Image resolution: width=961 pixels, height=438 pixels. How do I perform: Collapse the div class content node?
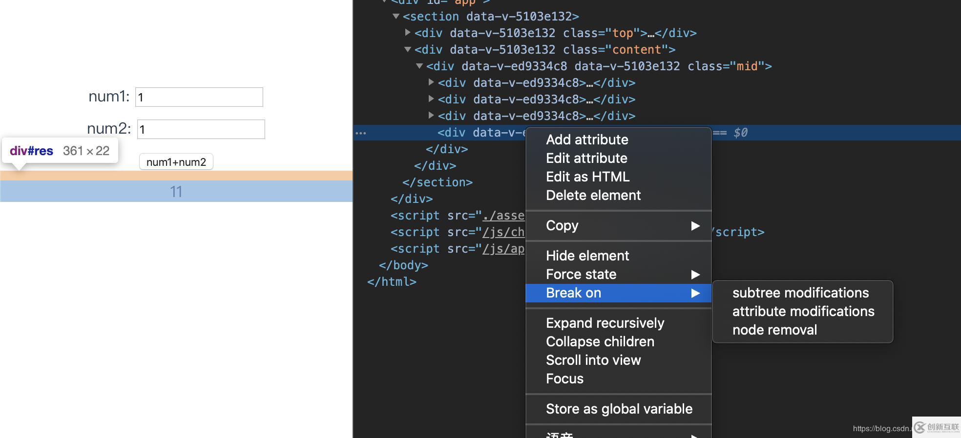(x=408, y=49)
